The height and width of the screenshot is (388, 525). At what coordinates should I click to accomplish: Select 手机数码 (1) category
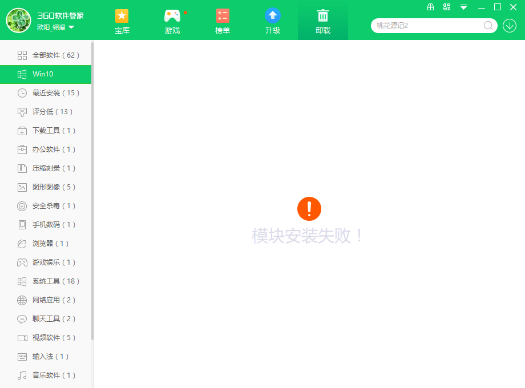[46, 225]
